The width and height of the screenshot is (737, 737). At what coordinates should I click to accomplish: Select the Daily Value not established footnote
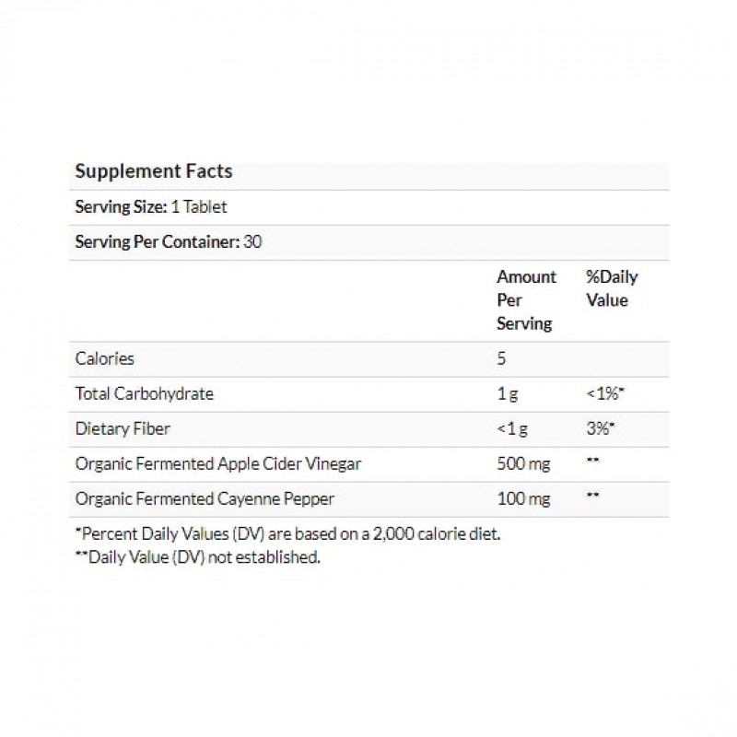click(x=197, y=557)
